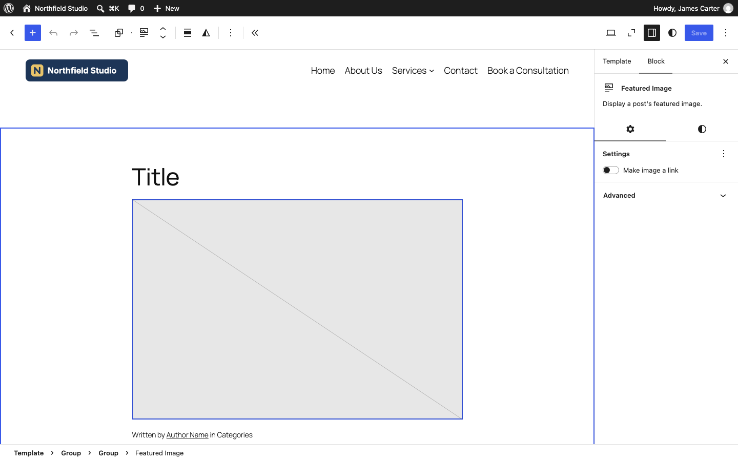Select the half-circle Styles sub-tab
The image size is (738, 461).
click(702, 129)
